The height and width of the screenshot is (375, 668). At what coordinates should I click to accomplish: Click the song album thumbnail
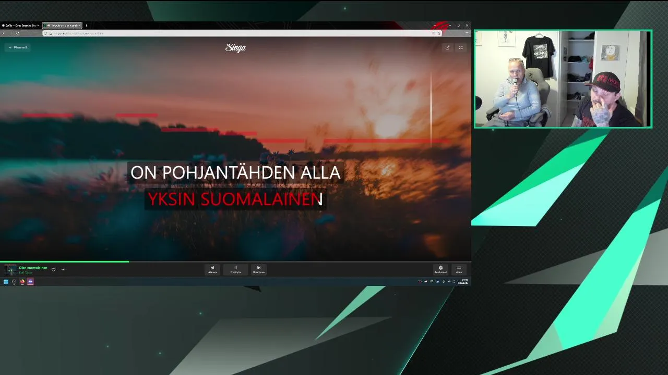[10, 270]
